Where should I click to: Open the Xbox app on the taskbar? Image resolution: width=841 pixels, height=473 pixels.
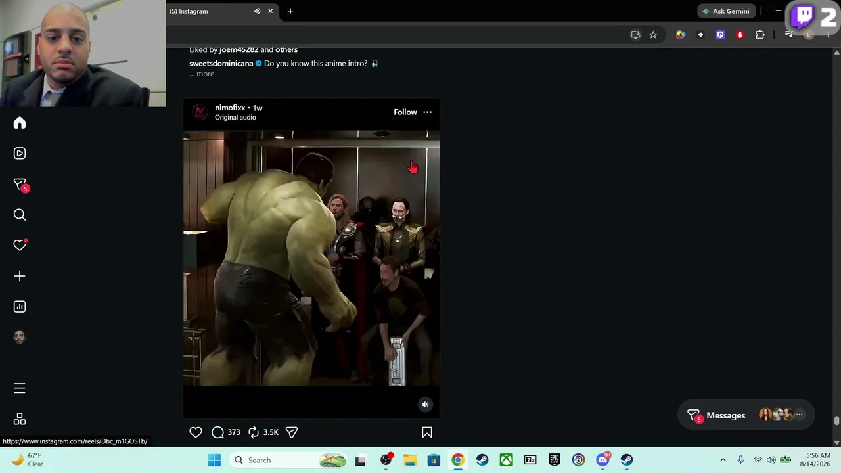[506, 460]
